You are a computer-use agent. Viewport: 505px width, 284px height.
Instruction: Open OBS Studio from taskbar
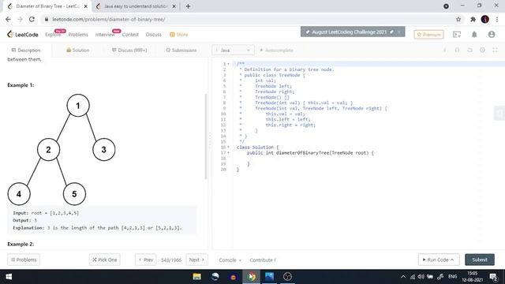287,277
